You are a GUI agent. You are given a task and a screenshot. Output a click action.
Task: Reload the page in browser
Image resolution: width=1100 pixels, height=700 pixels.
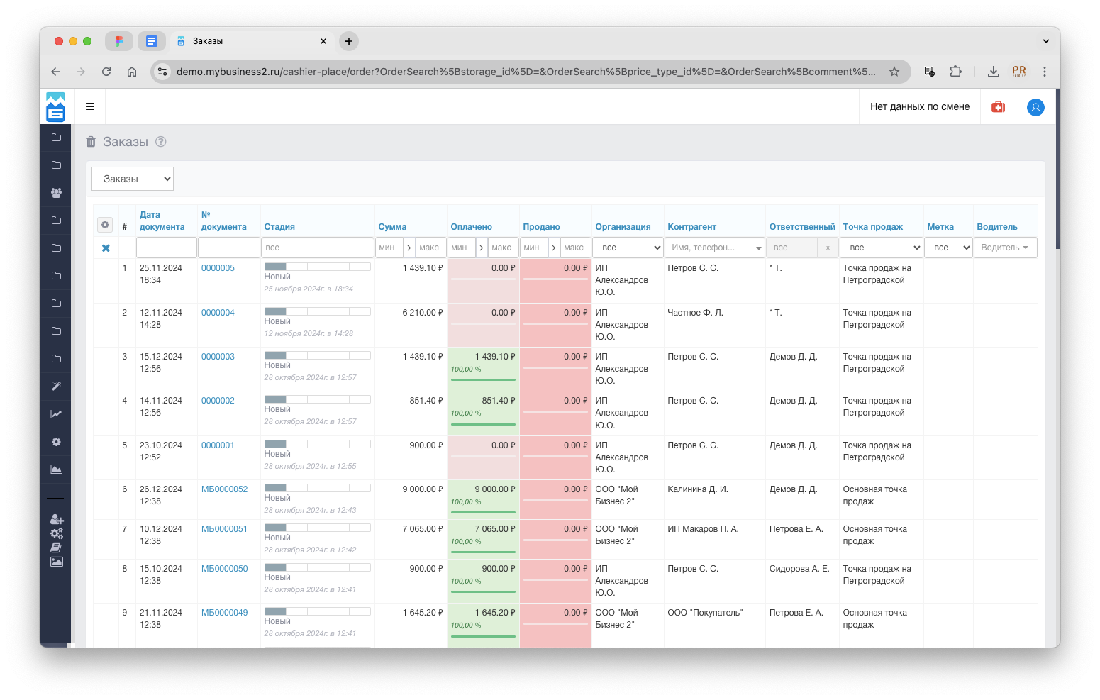click(106, 72)
